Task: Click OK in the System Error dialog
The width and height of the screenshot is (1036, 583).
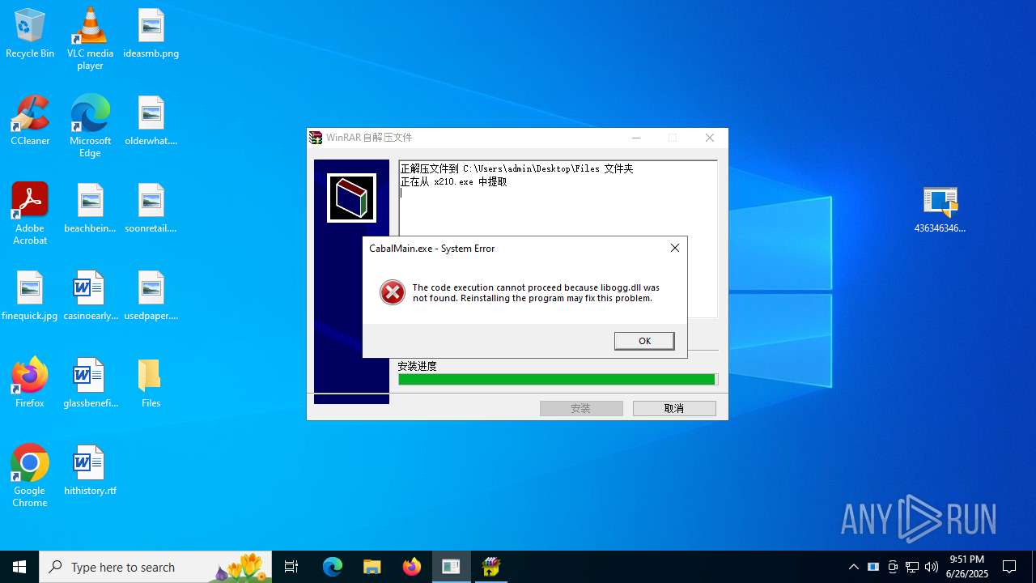Action: [x=644, y=341]
